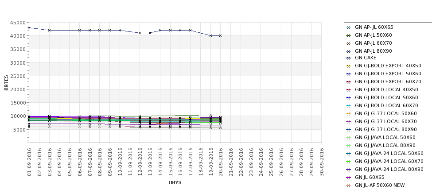Click GN CAKE data point on 14-09-2016
The height and width of the screenshot is (190, 432).
pos(160,30)
